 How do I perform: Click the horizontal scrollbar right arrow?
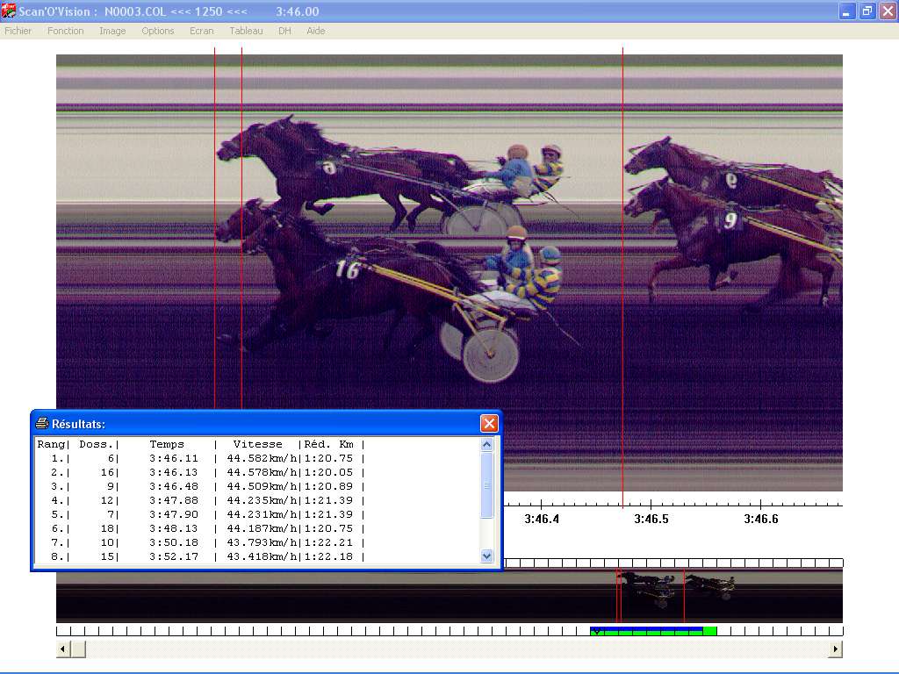[x=836, y=649]
